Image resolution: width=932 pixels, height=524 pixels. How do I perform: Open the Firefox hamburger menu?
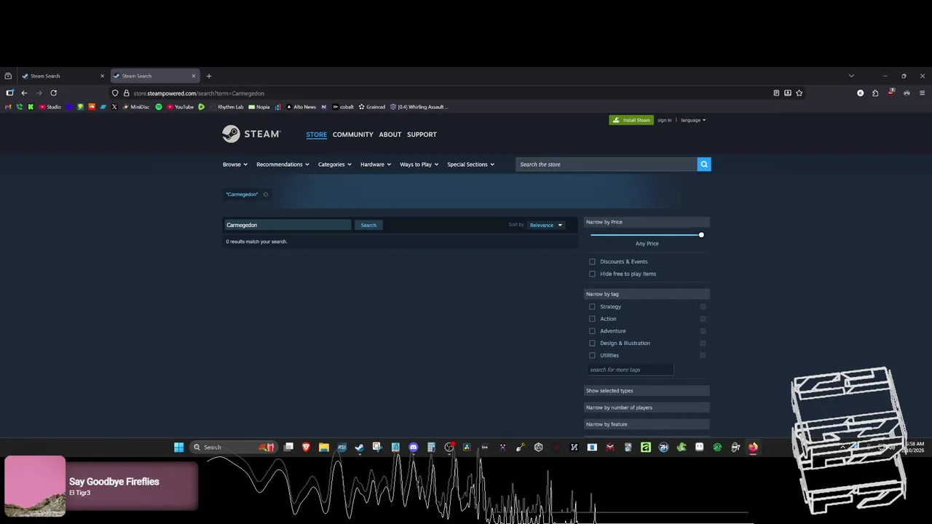coord(922,93)
